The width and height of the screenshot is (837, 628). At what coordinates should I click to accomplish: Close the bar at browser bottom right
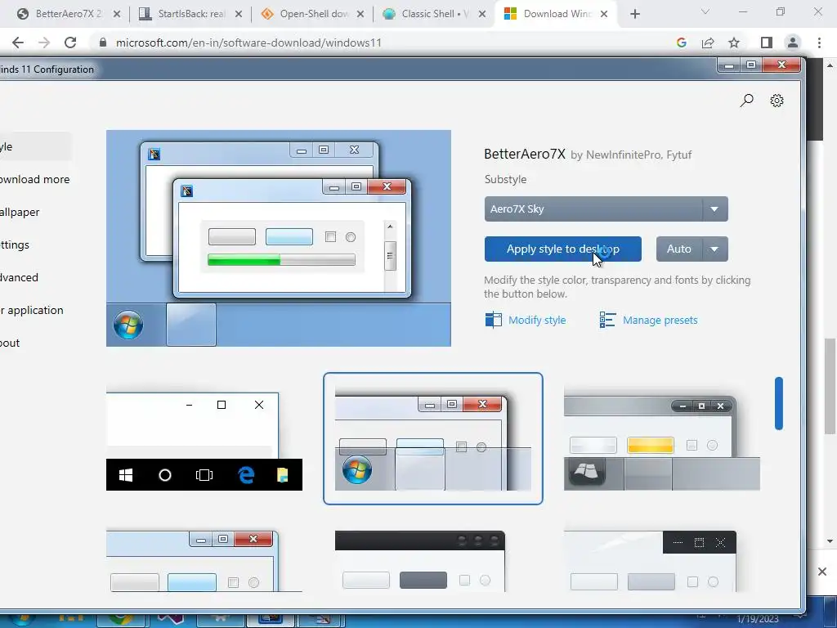pyautogui.click(x=822, y=572)
